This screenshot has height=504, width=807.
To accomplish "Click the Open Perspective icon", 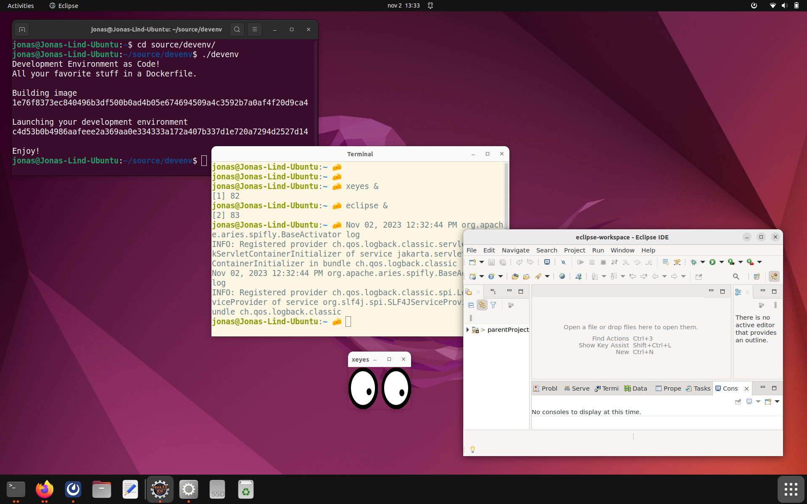I will [x=757, y=276].
